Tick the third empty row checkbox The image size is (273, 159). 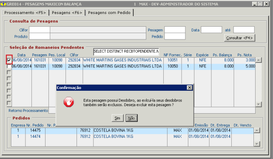pos(9,73)
